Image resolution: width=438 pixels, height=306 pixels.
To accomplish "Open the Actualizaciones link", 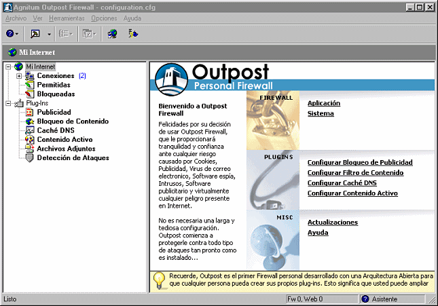I will point(332,222).
